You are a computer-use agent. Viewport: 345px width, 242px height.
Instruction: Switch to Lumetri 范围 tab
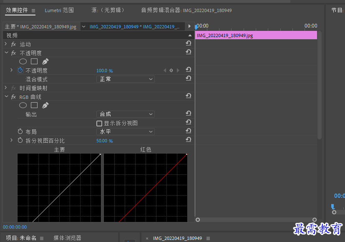pos(59,10)
